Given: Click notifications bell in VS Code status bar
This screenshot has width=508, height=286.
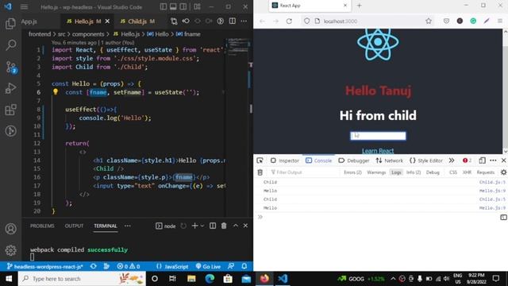Looking at the screenshot, I should pos(244,266).
